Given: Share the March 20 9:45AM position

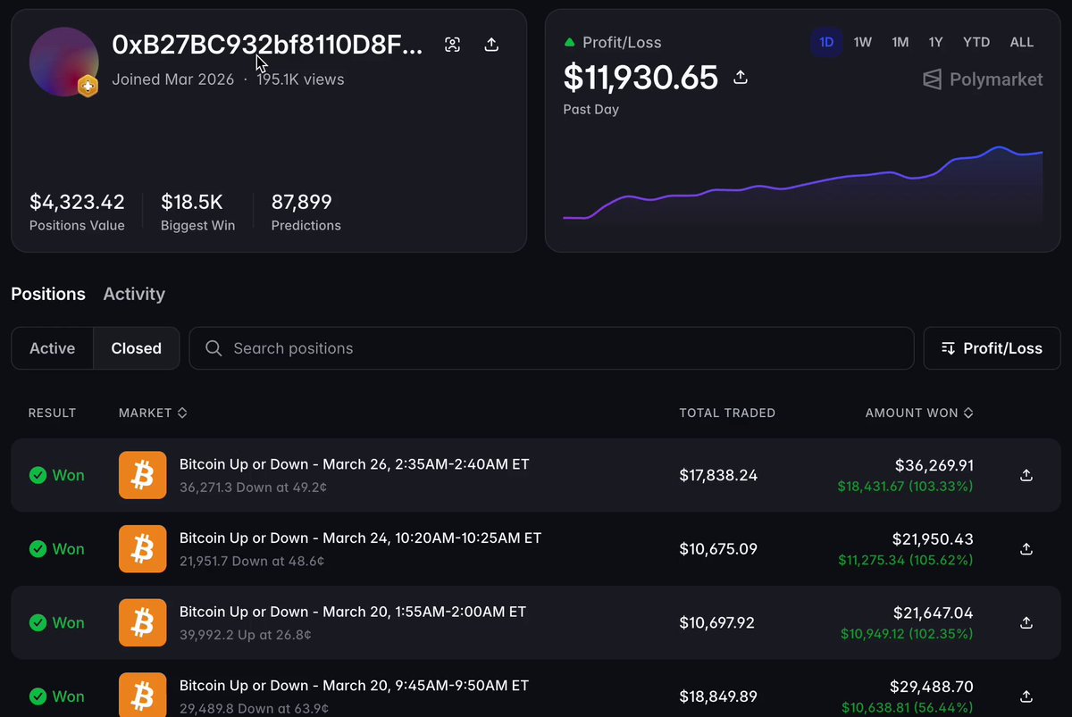Looking at the screenshot, I should tap(1026, 696).
